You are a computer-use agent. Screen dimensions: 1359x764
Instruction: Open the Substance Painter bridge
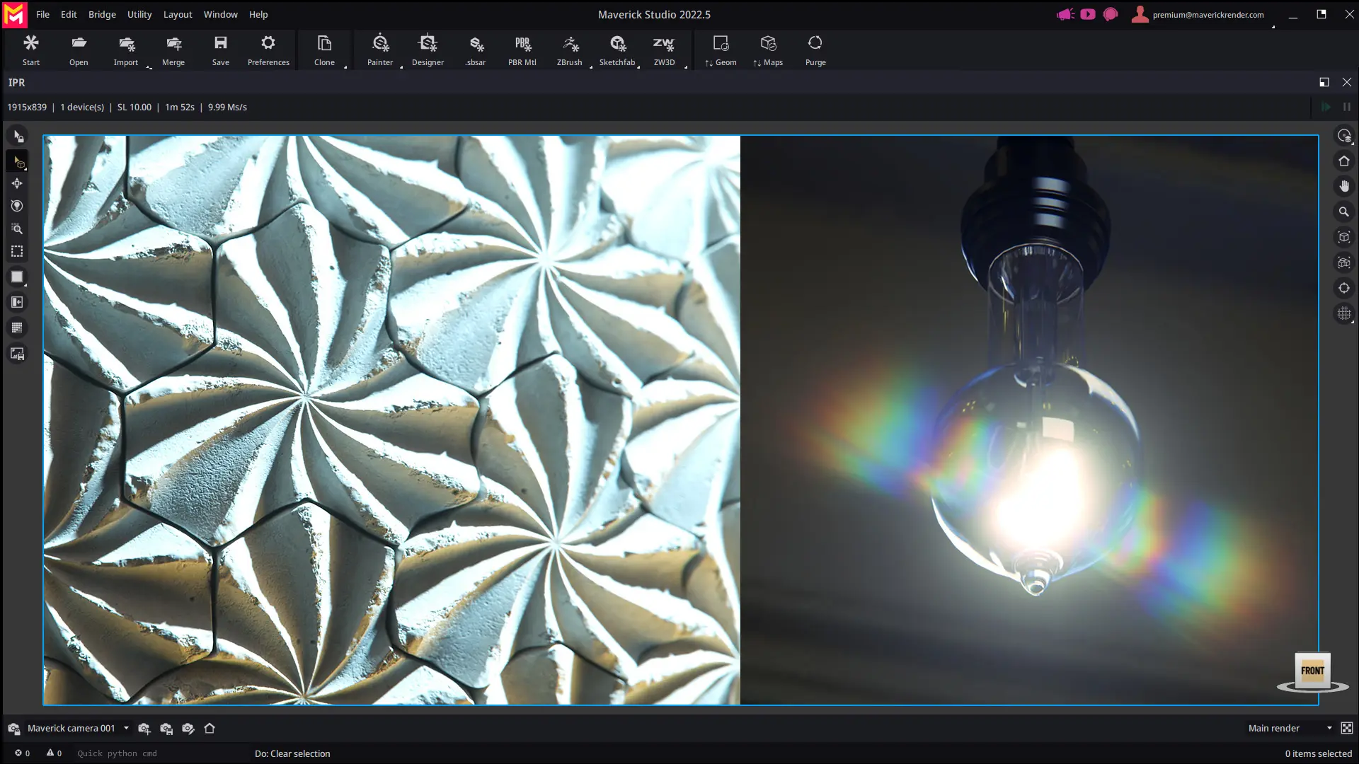[380, 50]
